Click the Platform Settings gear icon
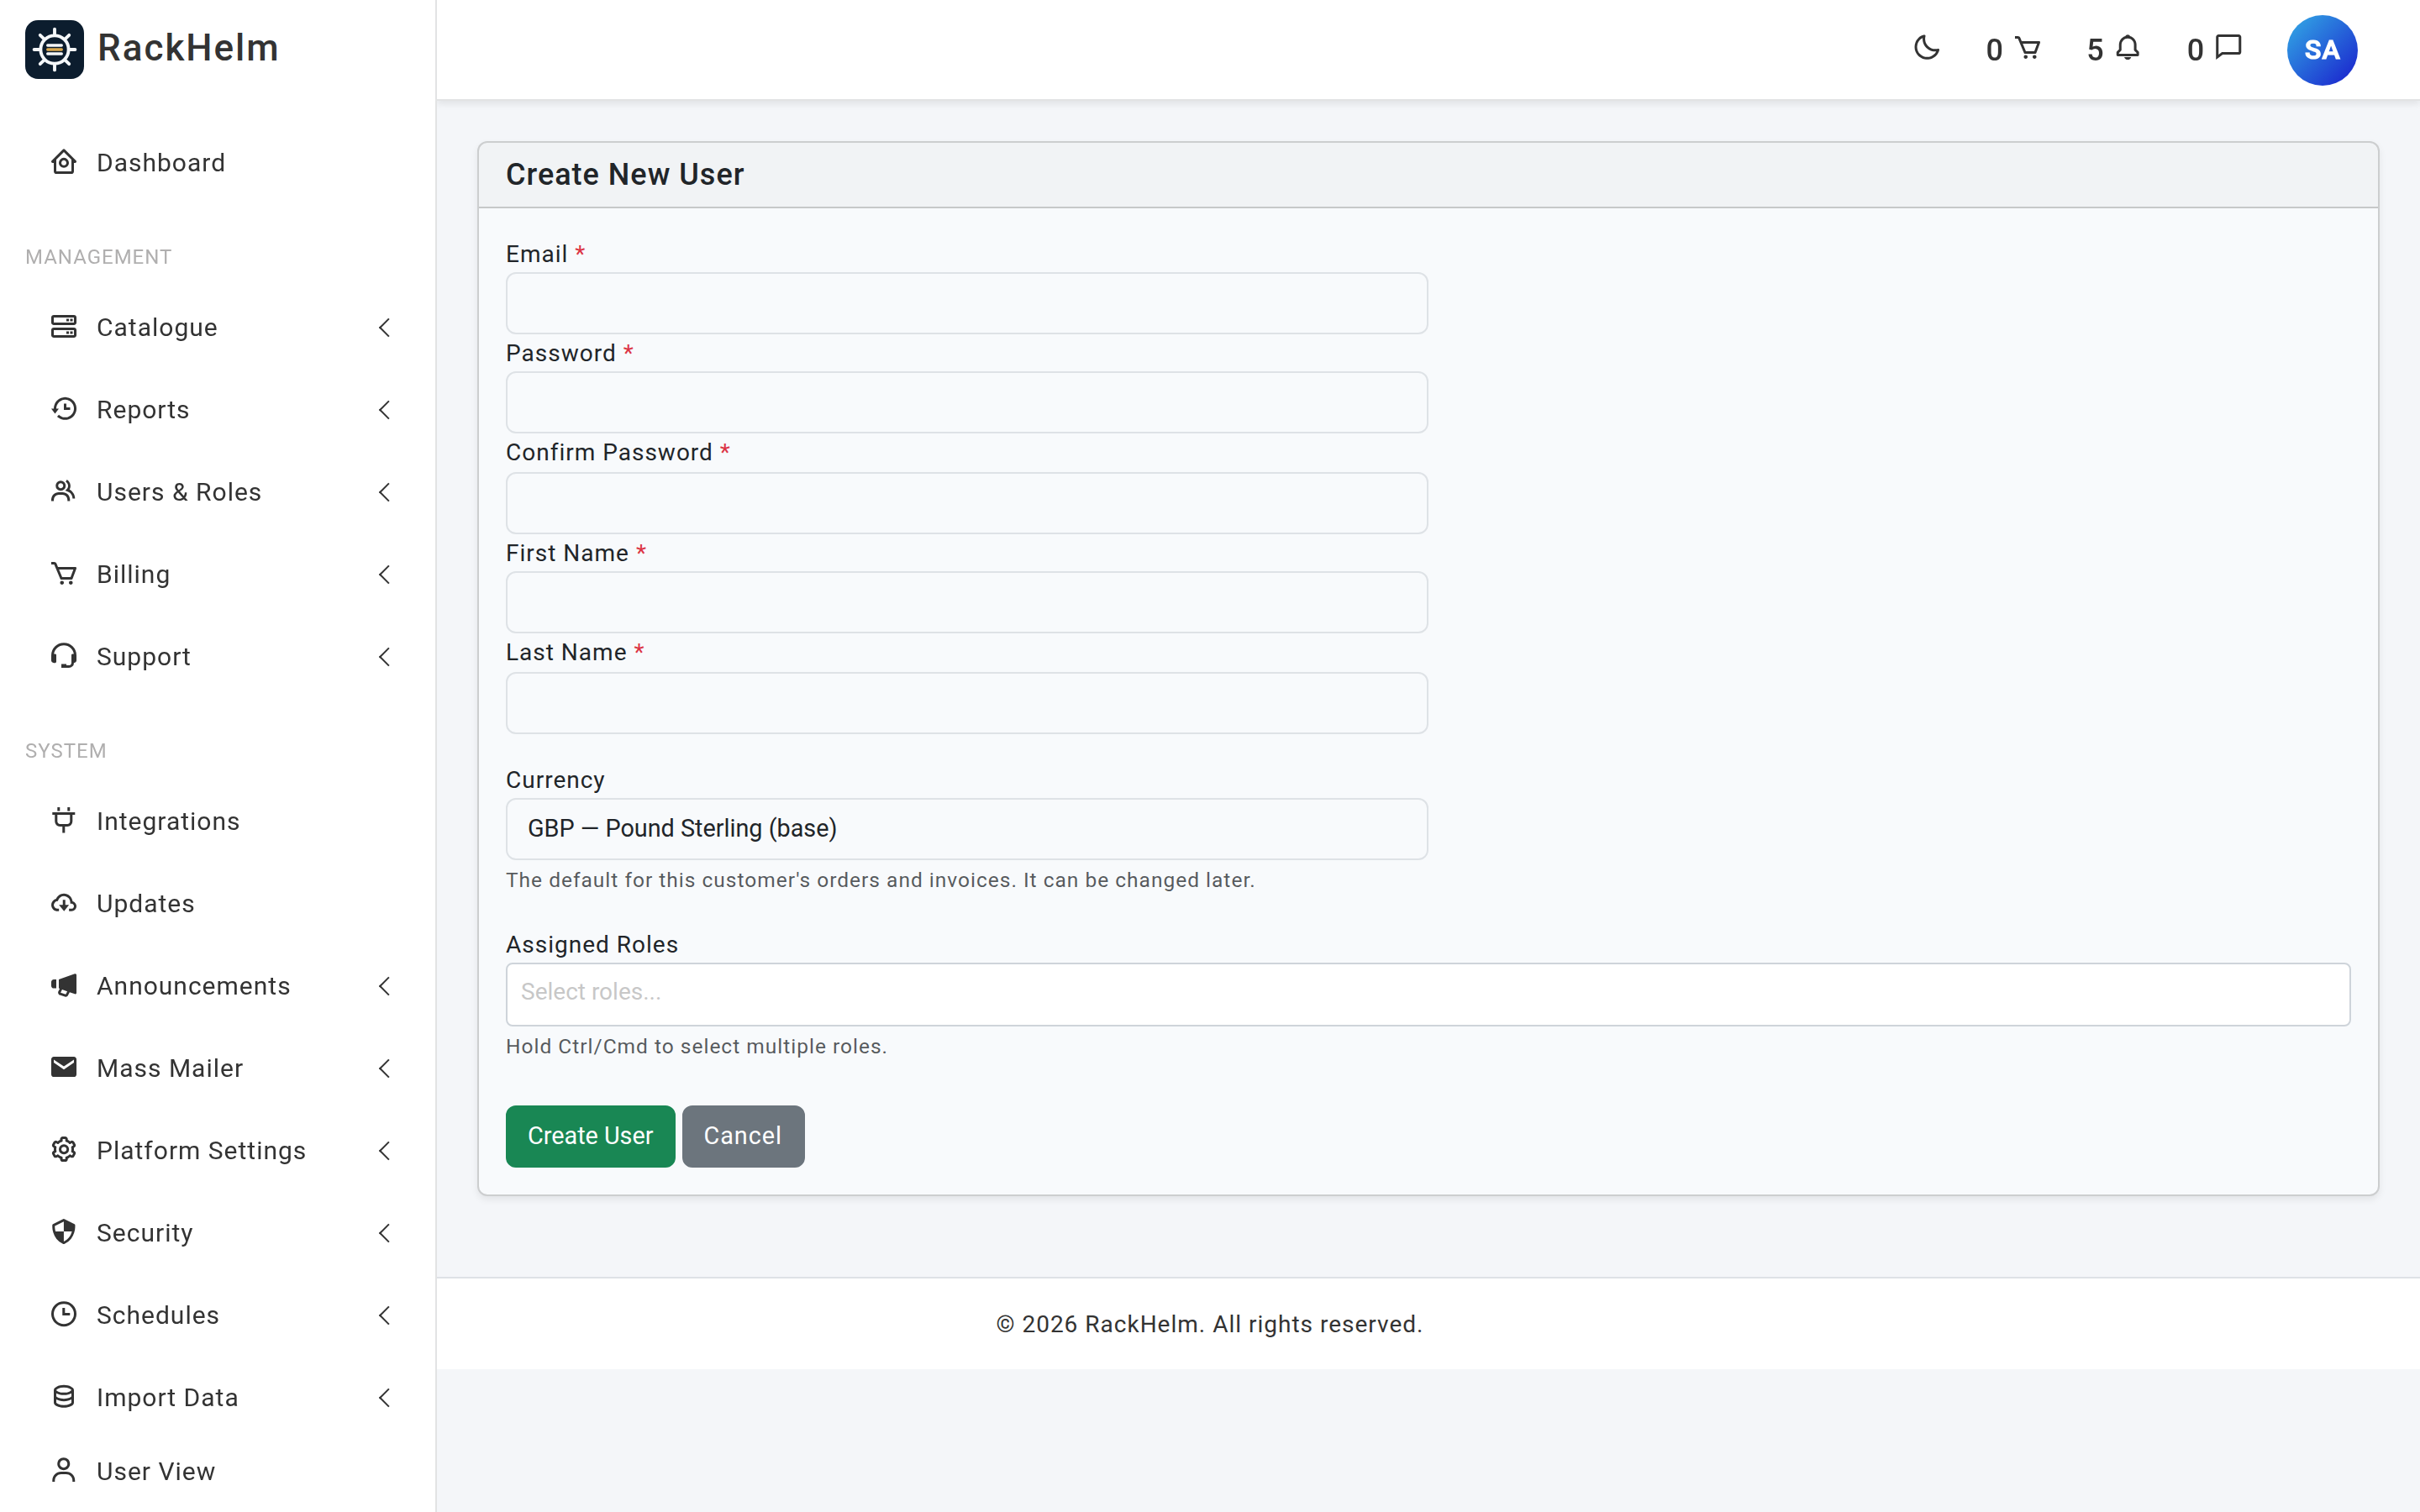The height and width of the screenshot is (1512, 2420). click(x=64, y=1150)
